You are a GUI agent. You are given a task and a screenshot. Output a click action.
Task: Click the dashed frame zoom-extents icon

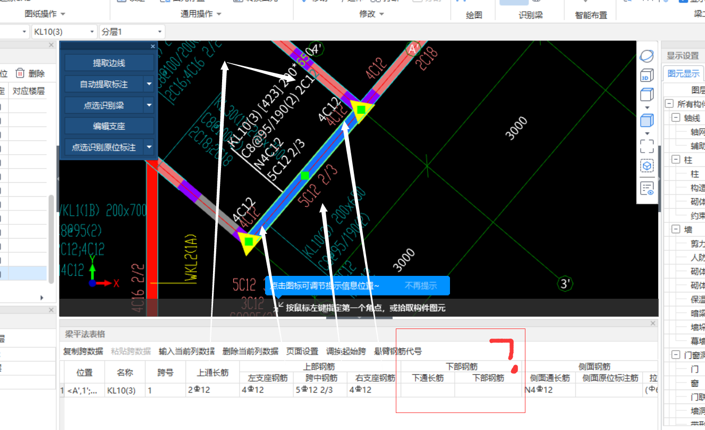(647, 146)
